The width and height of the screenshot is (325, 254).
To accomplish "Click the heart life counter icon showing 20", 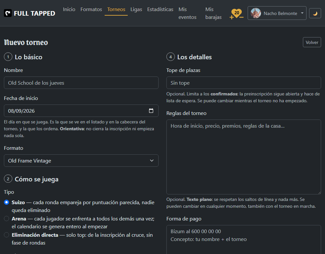I will tap(237, 14).
